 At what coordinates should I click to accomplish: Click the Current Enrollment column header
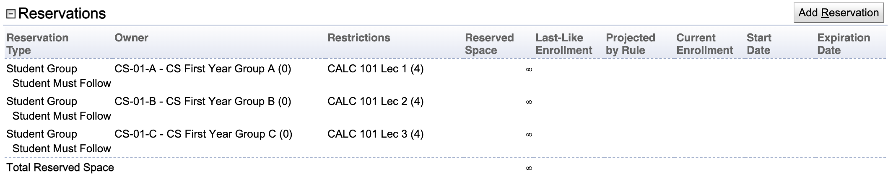click(x=704, y=44)
